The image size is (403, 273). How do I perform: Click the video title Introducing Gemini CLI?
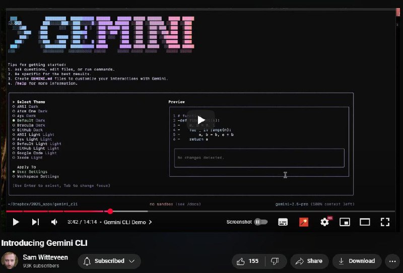pos(44,243)
